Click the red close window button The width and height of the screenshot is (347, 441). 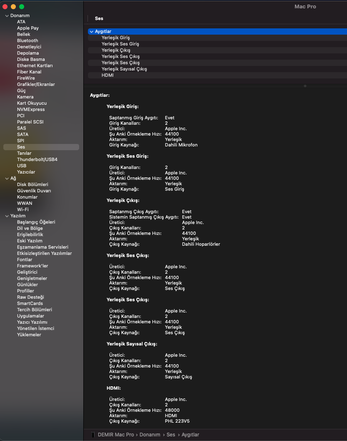[x=5, y=7]
